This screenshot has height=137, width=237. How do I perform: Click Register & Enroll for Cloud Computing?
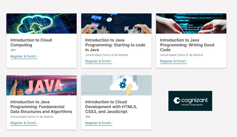[x=24, y=57]
